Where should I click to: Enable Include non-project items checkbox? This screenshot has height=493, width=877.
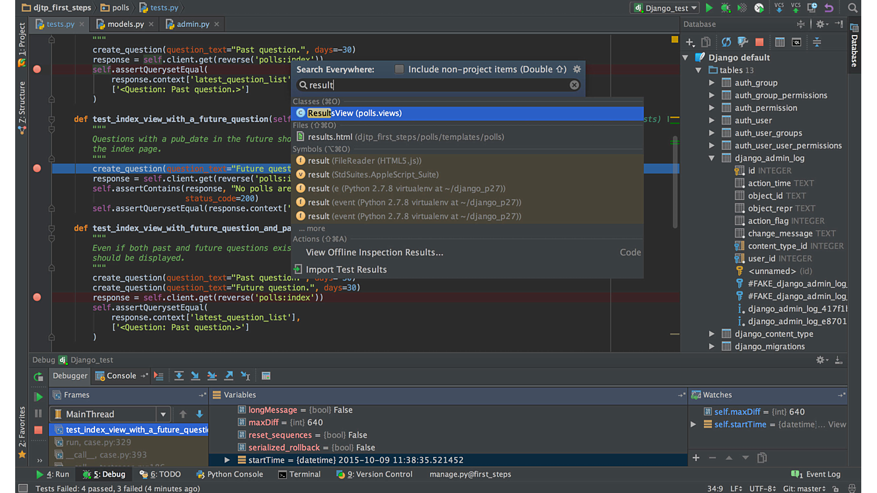(x=399, y=69)
